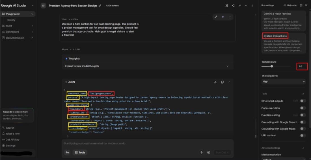
Task: Enable Code execution switch
Action: 303,108
